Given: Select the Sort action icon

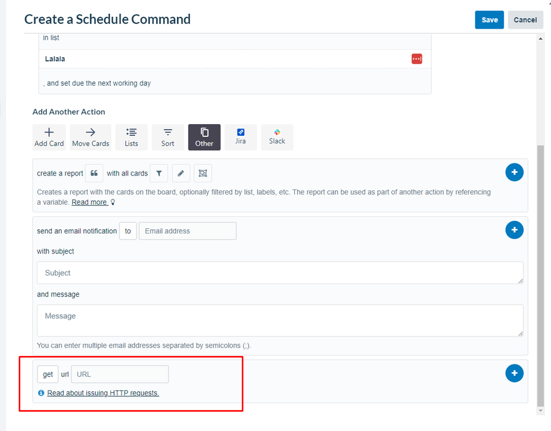Looking at the screenshot, I should pos(168,137).
